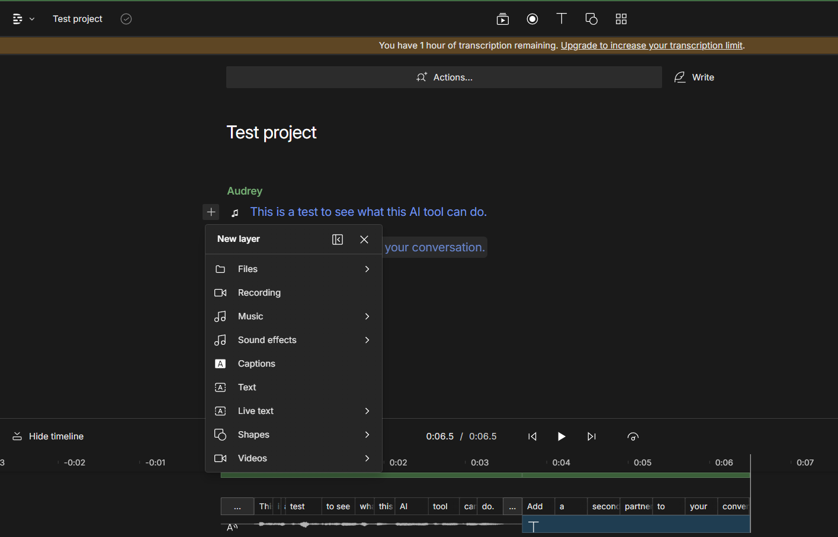Expand the Files submenu

293,269
